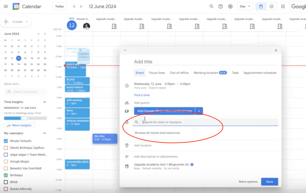The height and width of the screenshot is (193, 306).
Task: Open the main menu hamburger icon
Action: click(6, 6)
